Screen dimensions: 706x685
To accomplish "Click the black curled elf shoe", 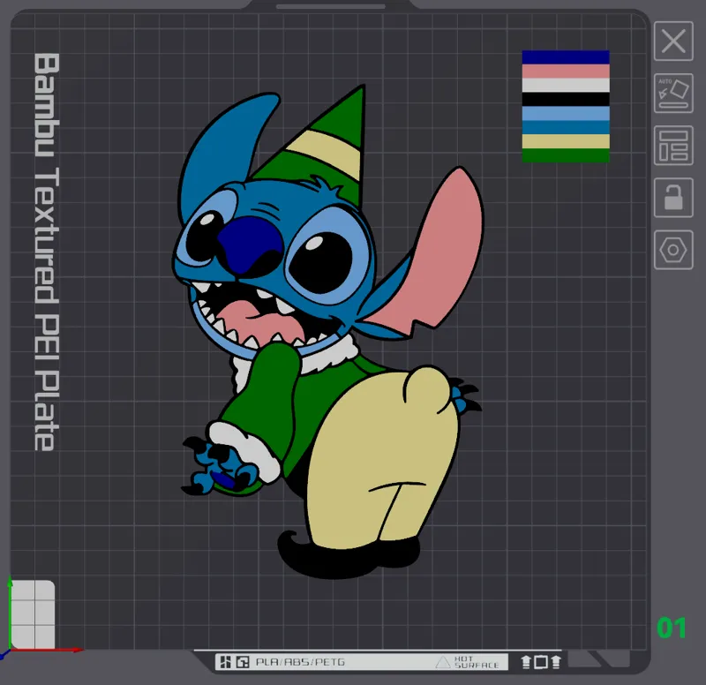I will click(x=347, y=556).
